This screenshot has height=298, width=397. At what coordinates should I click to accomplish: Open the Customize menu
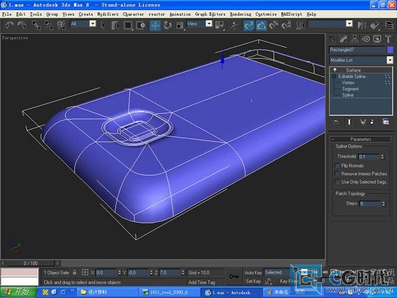pos(266,14)
